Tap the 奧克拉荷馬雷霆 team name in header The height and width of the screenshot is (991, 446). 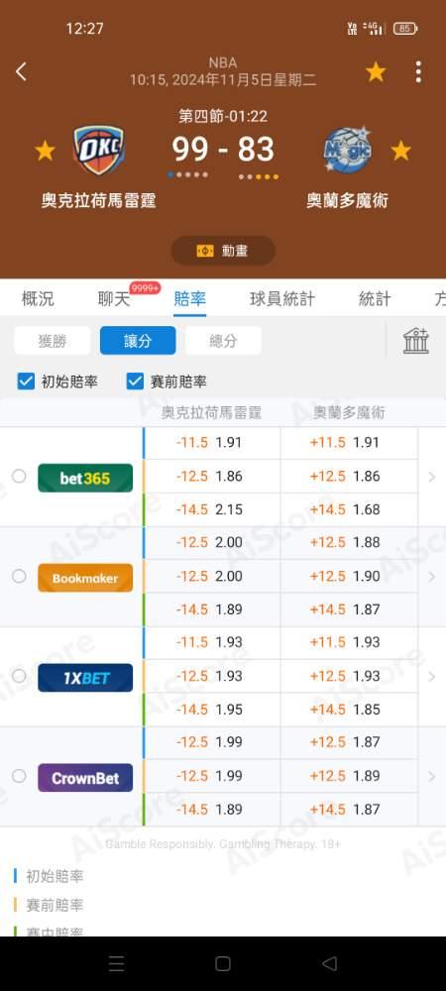[98, 201]
